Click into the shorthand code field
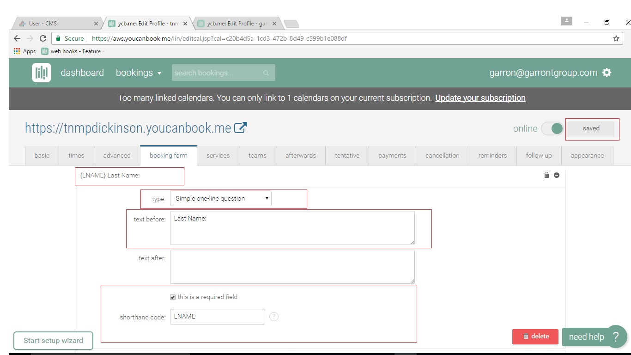The image size is (631, 355). (217, 317)
